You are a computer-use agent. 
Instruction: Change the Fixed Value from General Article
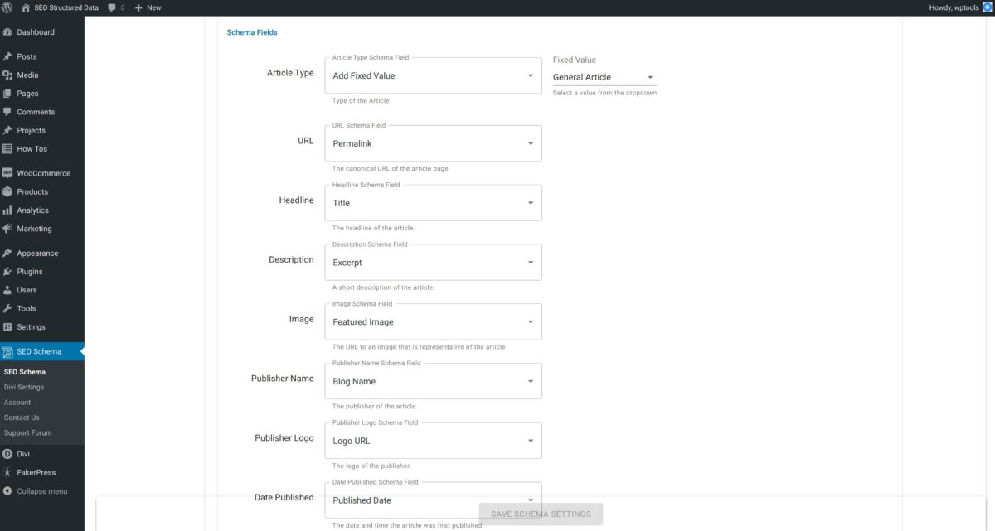coord(604,76)
